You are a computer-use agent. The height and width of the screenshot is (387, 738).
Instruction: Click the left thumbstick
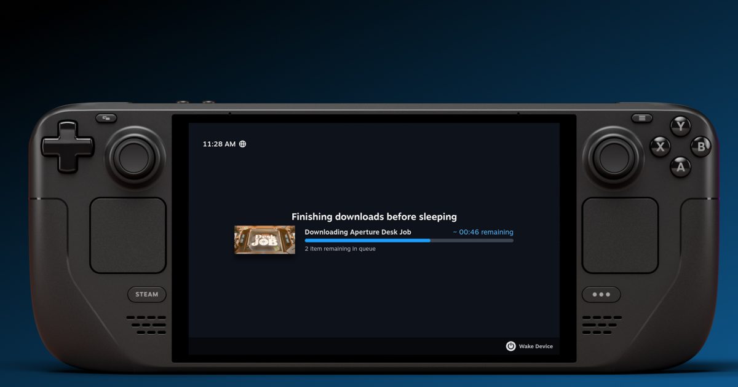pos(135,157)
